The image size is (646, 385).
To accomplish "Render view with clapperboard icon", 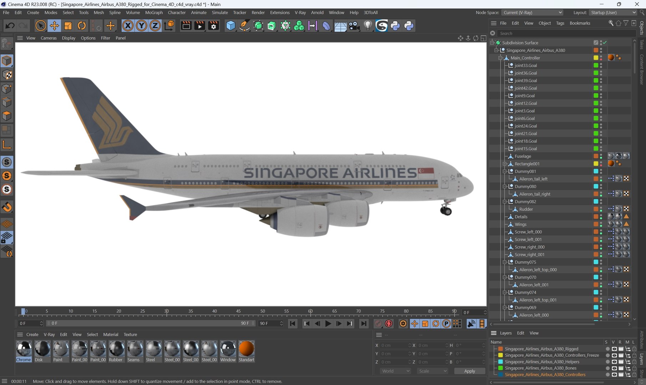I will 186,26.
